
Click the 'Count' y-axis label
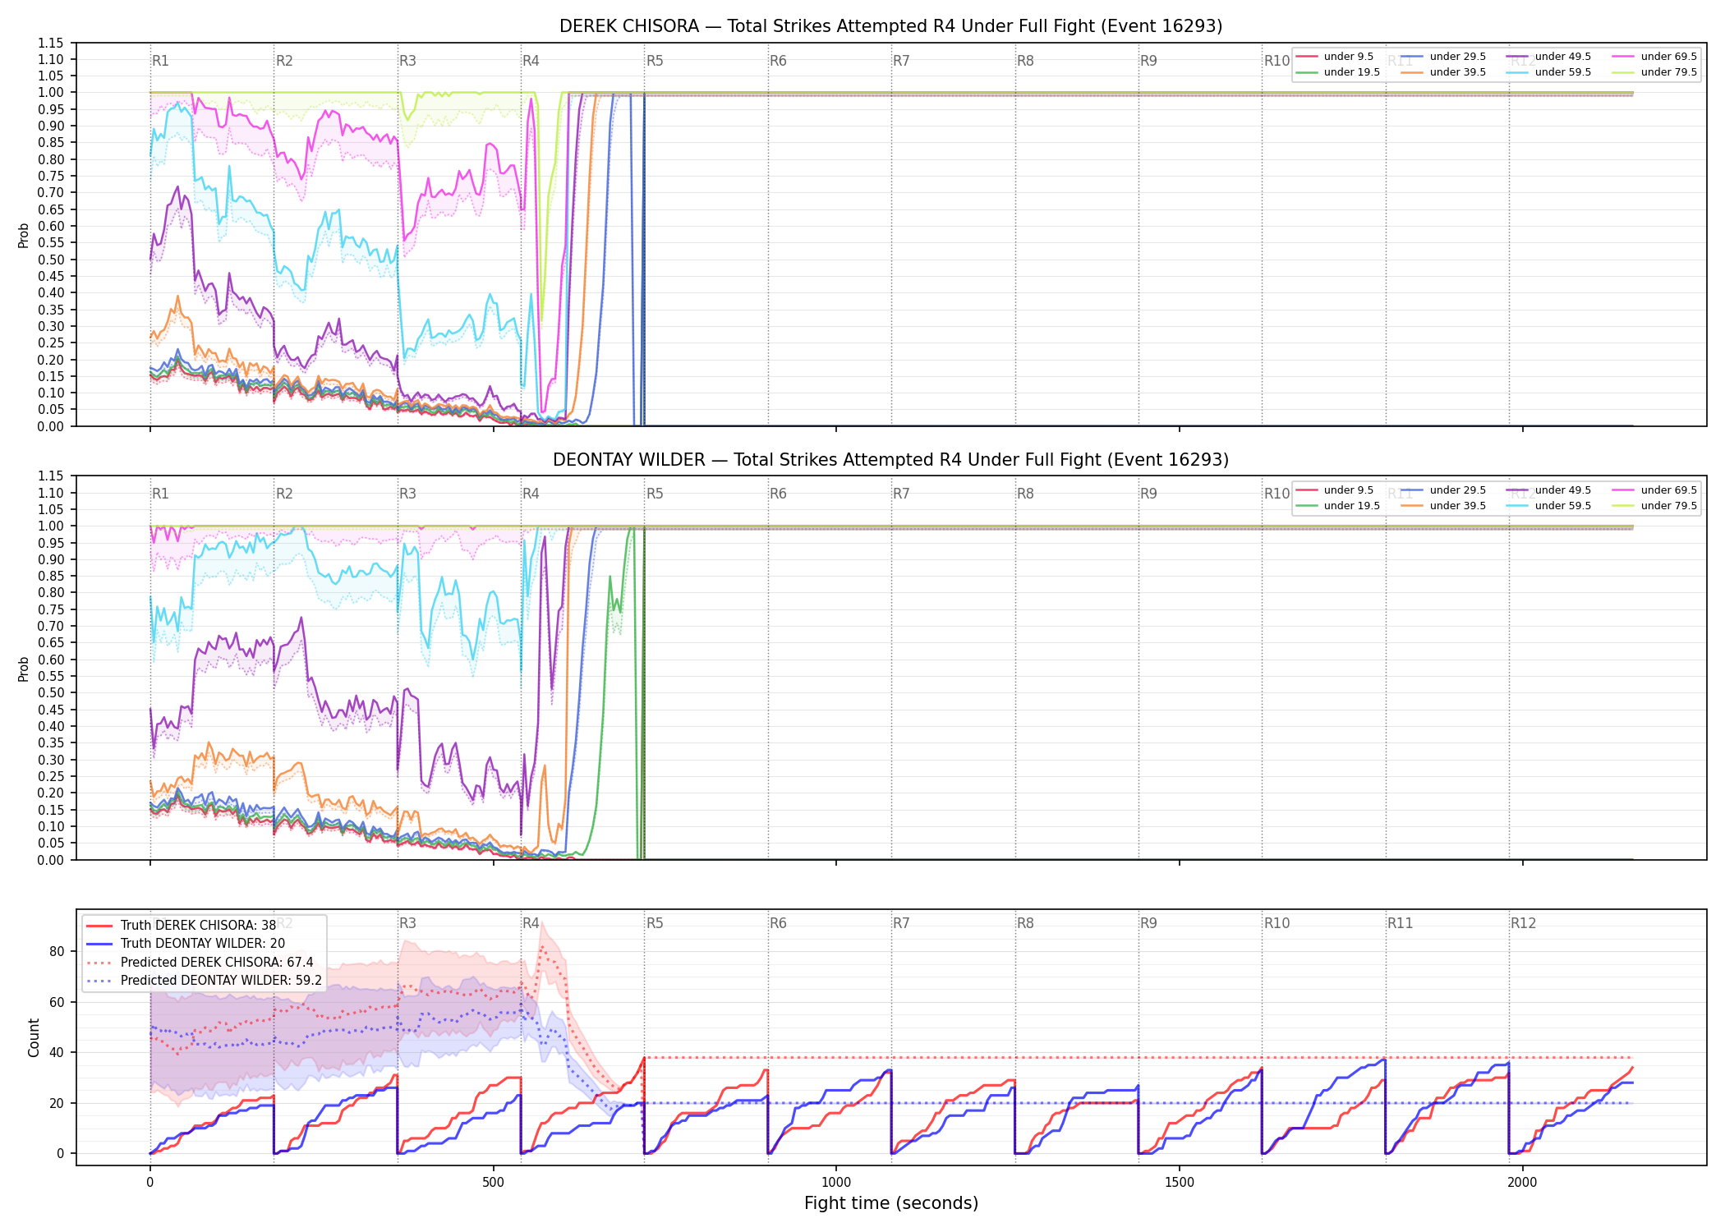click(x=34, y=1037)
